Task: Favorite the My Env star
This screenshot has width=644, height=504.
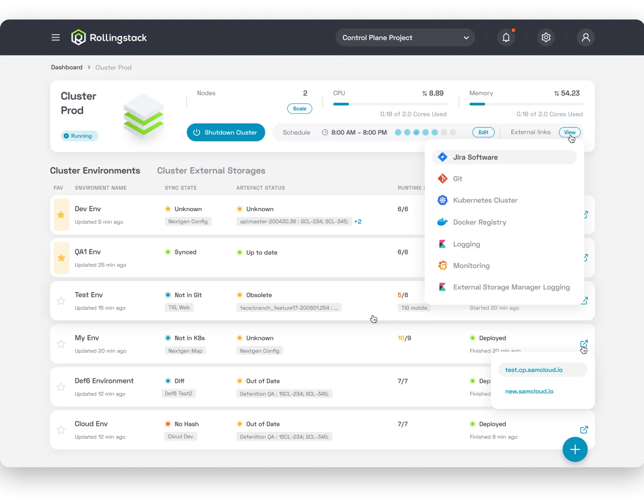Action: (61, 344)
